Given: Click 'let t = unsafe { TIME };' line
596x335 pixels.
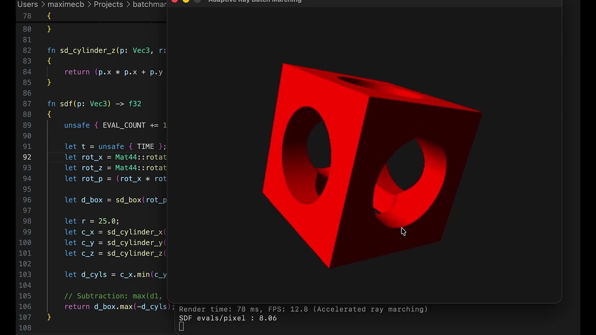Looking at the screenshot, I should click(115, 147).
